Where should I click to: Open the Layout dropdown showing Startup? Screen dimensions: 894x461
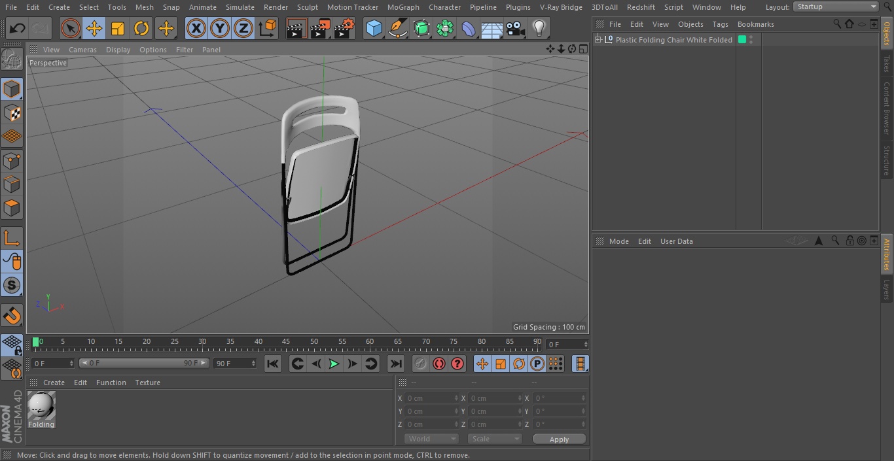(x=836, y=7)
